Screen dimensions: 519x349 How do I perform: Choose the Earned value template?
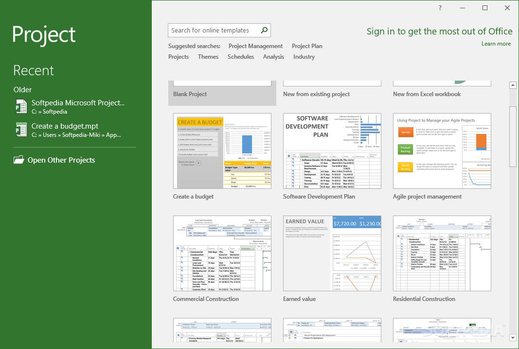tap(332, 252)
